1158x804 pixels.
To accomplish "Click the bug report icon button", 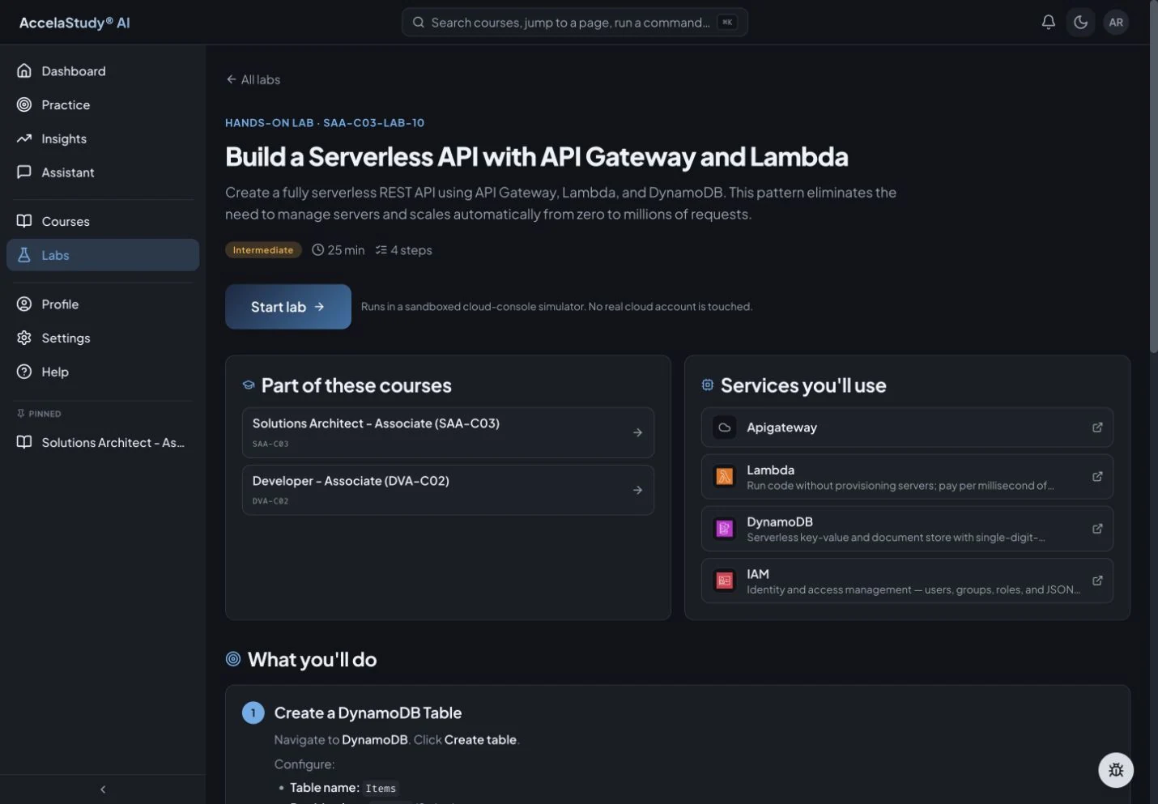I will [1116, 770].
